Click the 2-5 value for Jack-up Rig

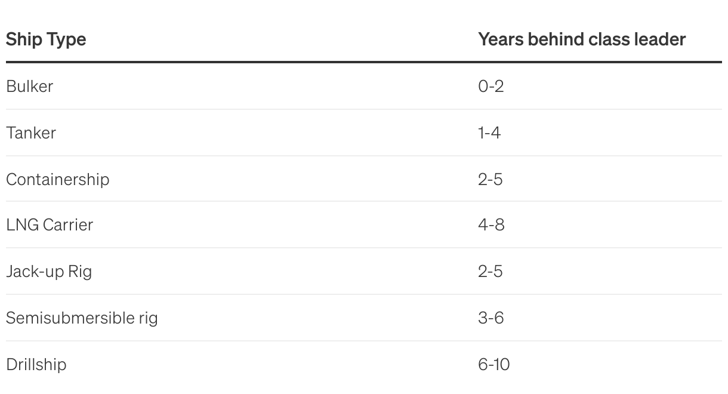coord(491,272)
